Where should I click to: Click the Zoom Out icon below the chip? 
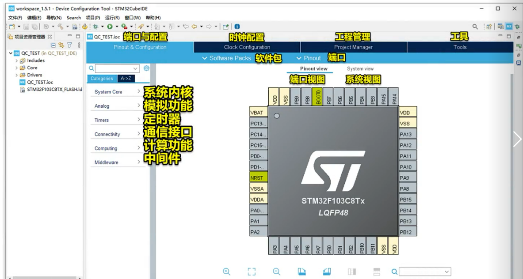tap(276, 271)
